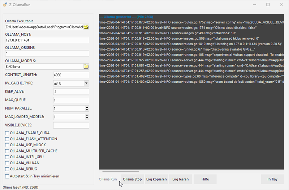The image size is (289, 190).
Task: Click the horizontal scrollbar under the log
Action: 120,172
